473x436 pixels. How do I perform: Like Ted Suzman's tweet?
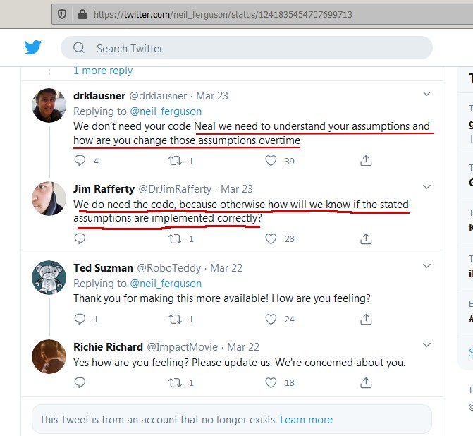click(x=271, y=319)
